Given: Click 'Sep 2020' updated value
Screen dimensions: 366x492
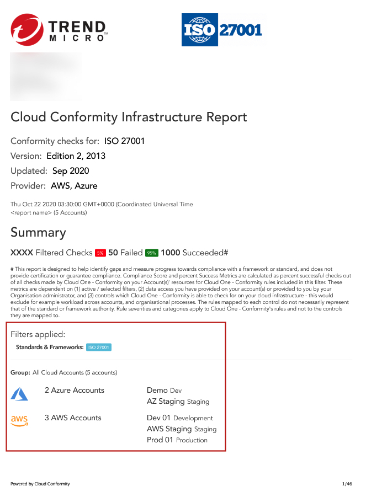Looking at the screenshot, I should 71,171.
